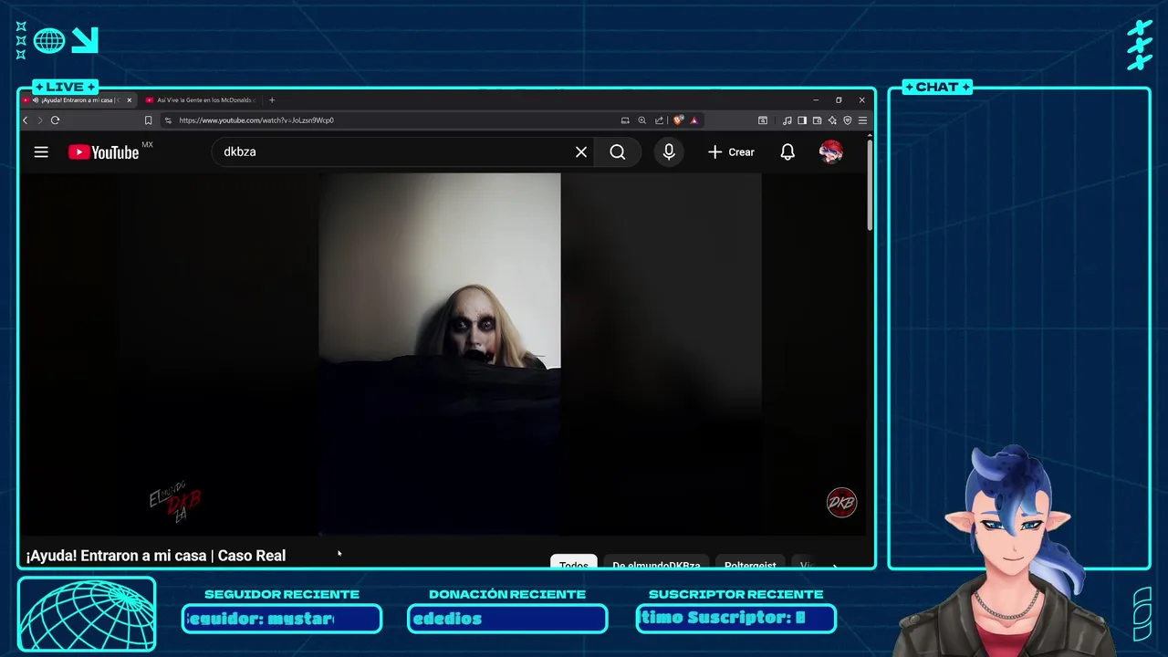Open YouTube notifications bell
This screenshot has width=1168, height=657.
[x=787, y=152]
